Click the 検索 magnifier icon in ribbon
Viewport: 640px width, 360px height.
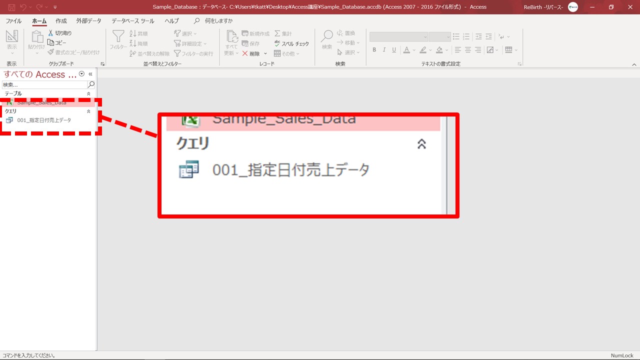click(x=327, y=36)
